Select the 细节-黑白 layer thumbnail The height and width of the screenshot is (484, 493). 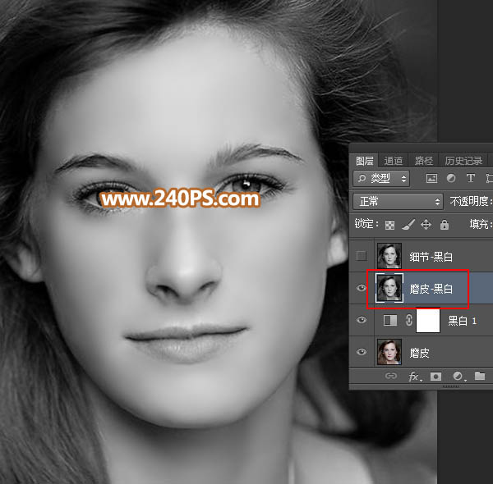tap(389, 256)
